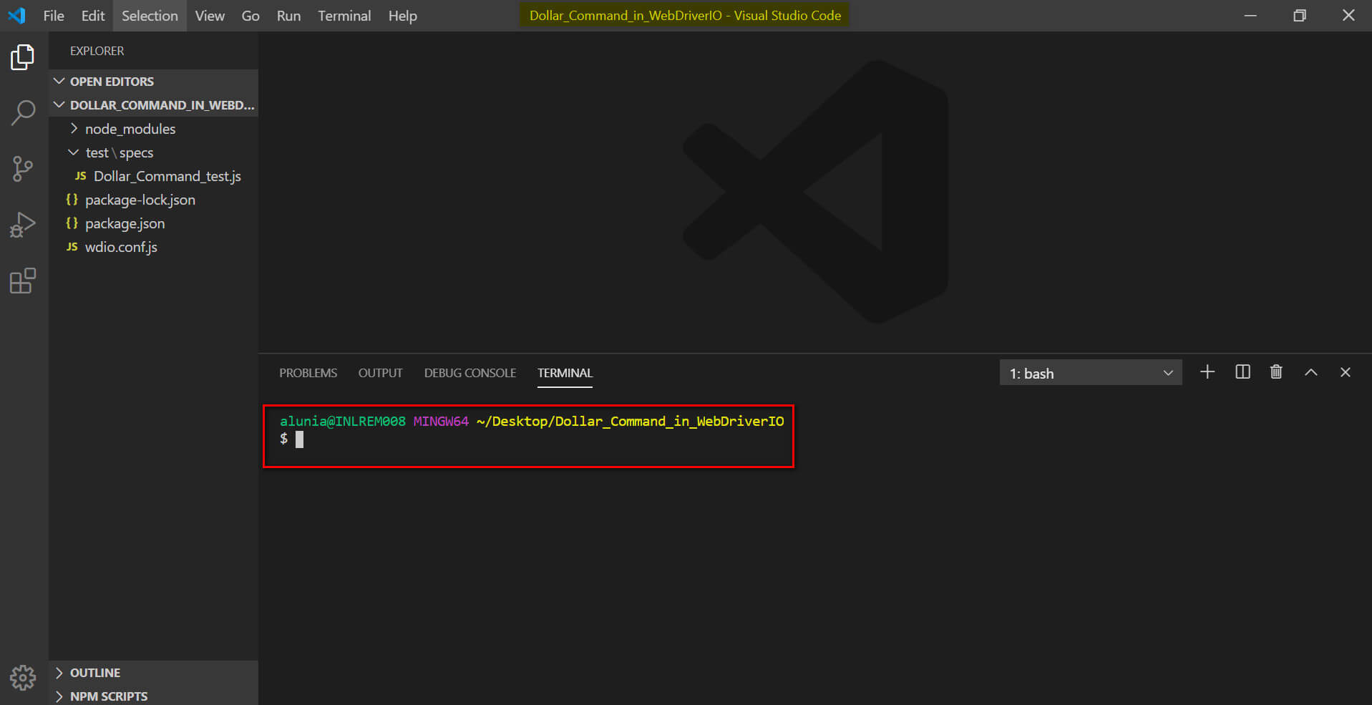Click the EXPLORER panel title

coord(97,51)
